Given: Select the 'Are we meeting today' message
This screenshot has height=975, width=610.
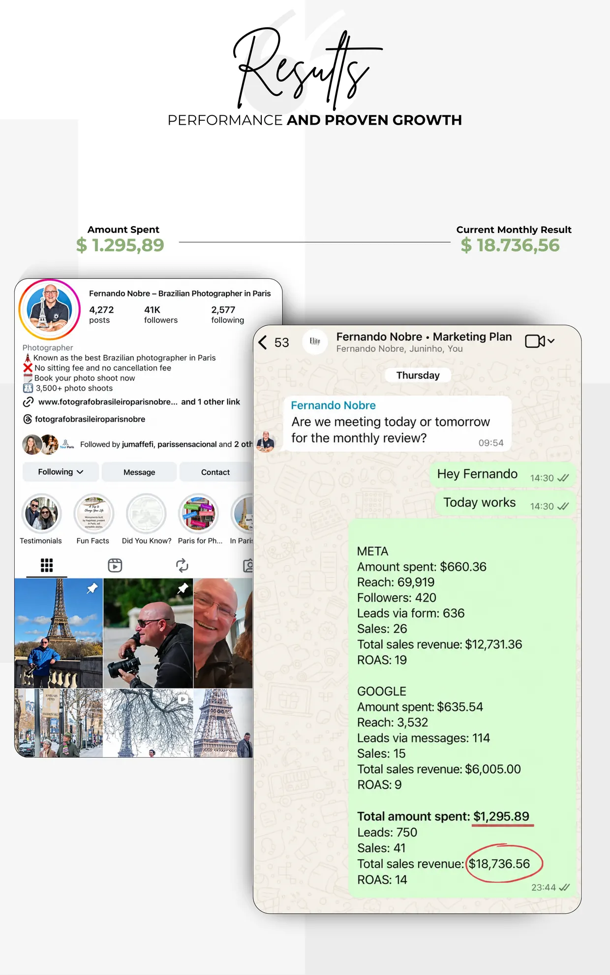Looking at the screenshot, I should [397, 424].
